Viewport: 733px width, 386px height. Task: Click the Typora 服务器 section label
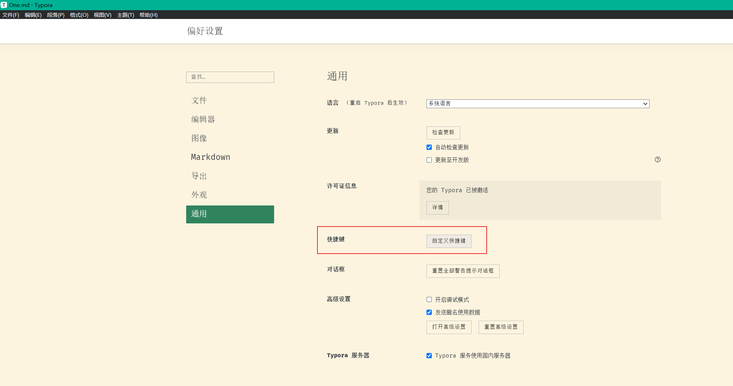pyautogui.click(x=348, y=355)
